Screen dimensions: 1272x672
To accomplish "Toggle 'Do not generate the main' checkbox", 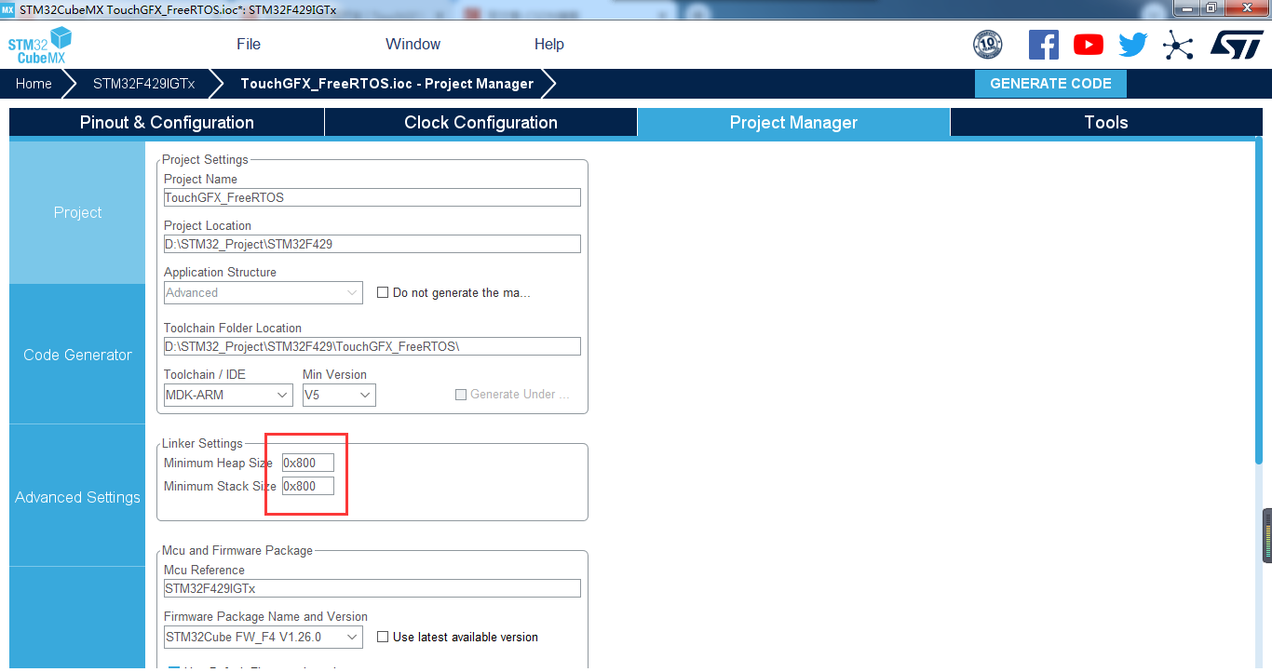I will pyautogui.click(x=383, y=292).
